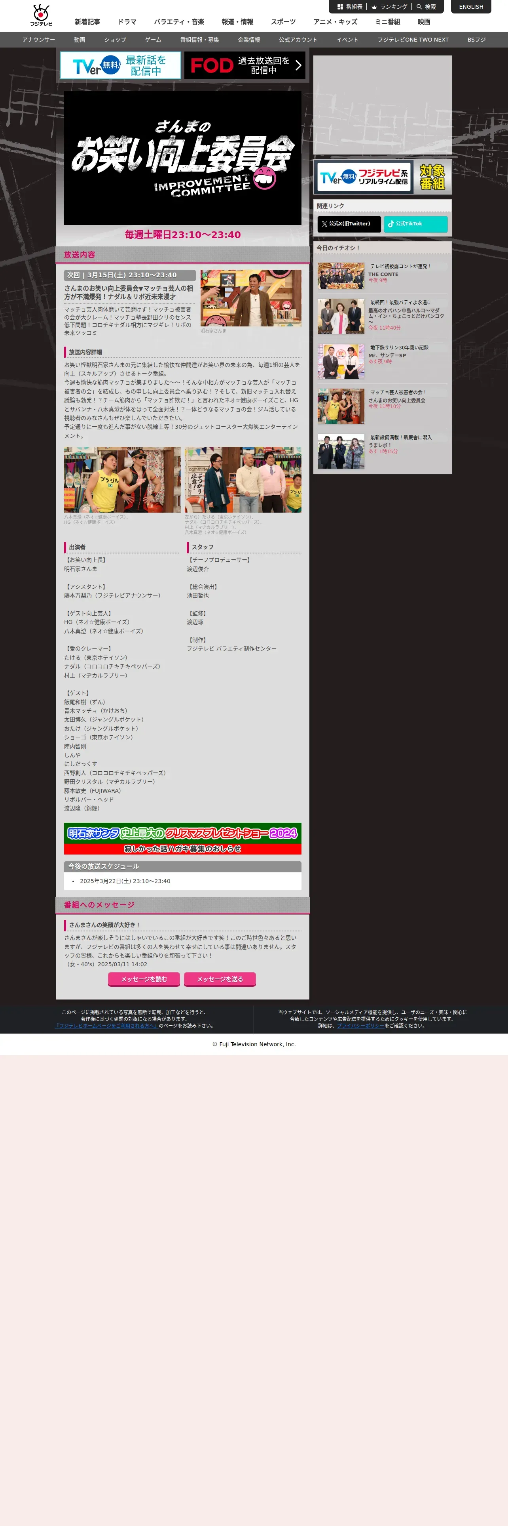
Task: Go to 番組情報・募集 in sub navigation
Action: [200, 40]
